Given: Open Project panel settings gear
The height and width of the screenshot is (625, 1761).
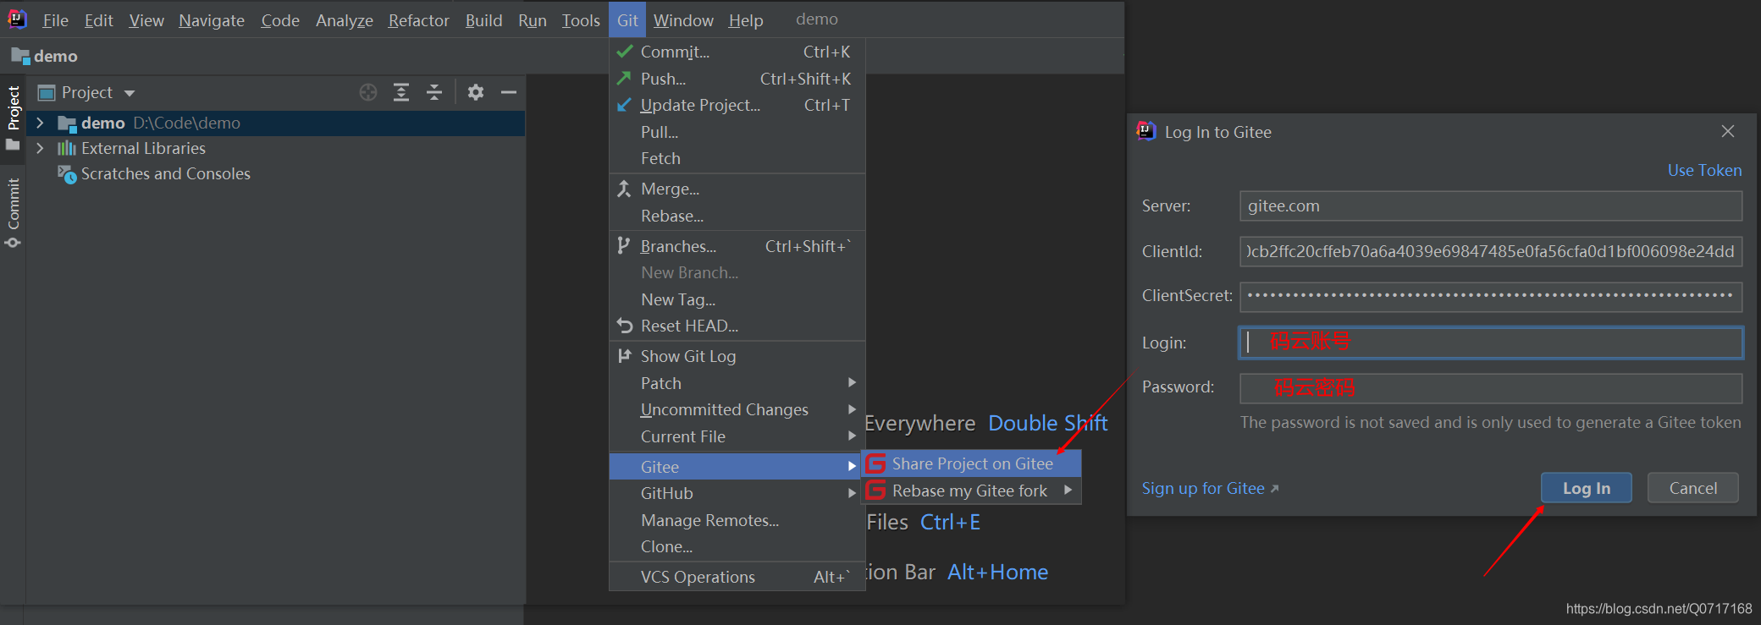Looking at the screenshot, I should (476, 92).
